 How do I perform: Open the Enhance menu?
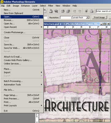[x=25, y=6]
